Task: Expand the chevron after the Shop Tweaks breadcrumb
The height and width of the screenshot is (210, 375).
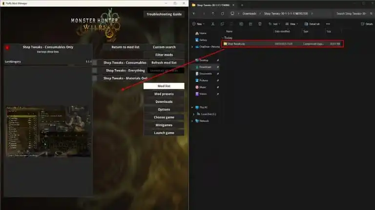Action: pyautogui.click(x=312, y=14)
